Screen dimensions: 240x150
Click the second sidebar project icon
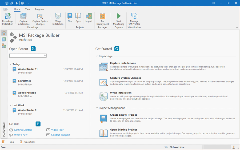point(4,39)
